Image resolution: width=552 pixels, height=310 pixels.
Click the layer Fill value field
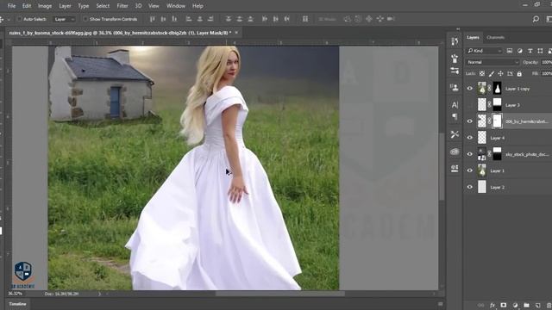point(546,73)
